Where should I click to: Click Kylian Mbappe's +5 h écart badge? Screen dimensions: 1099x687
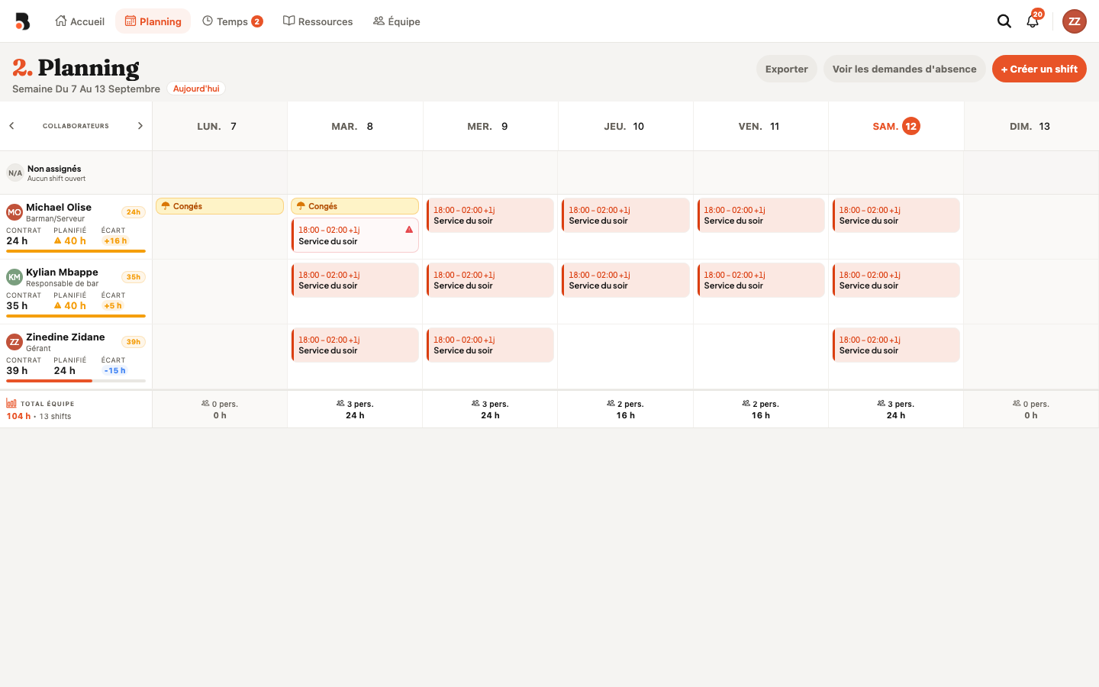point(113,305)
